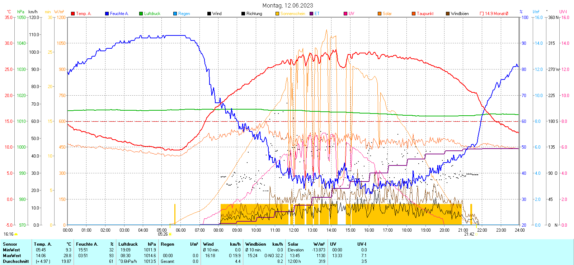
Task: Click the blue Feuchte A. legend square
Action: (x=107, y=14)
